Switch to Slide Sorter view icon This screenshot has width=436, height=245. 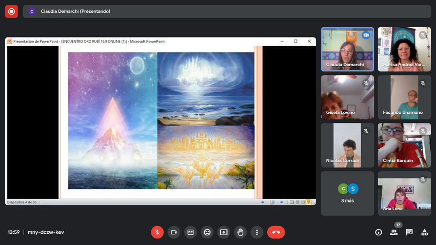pos(298,202)
